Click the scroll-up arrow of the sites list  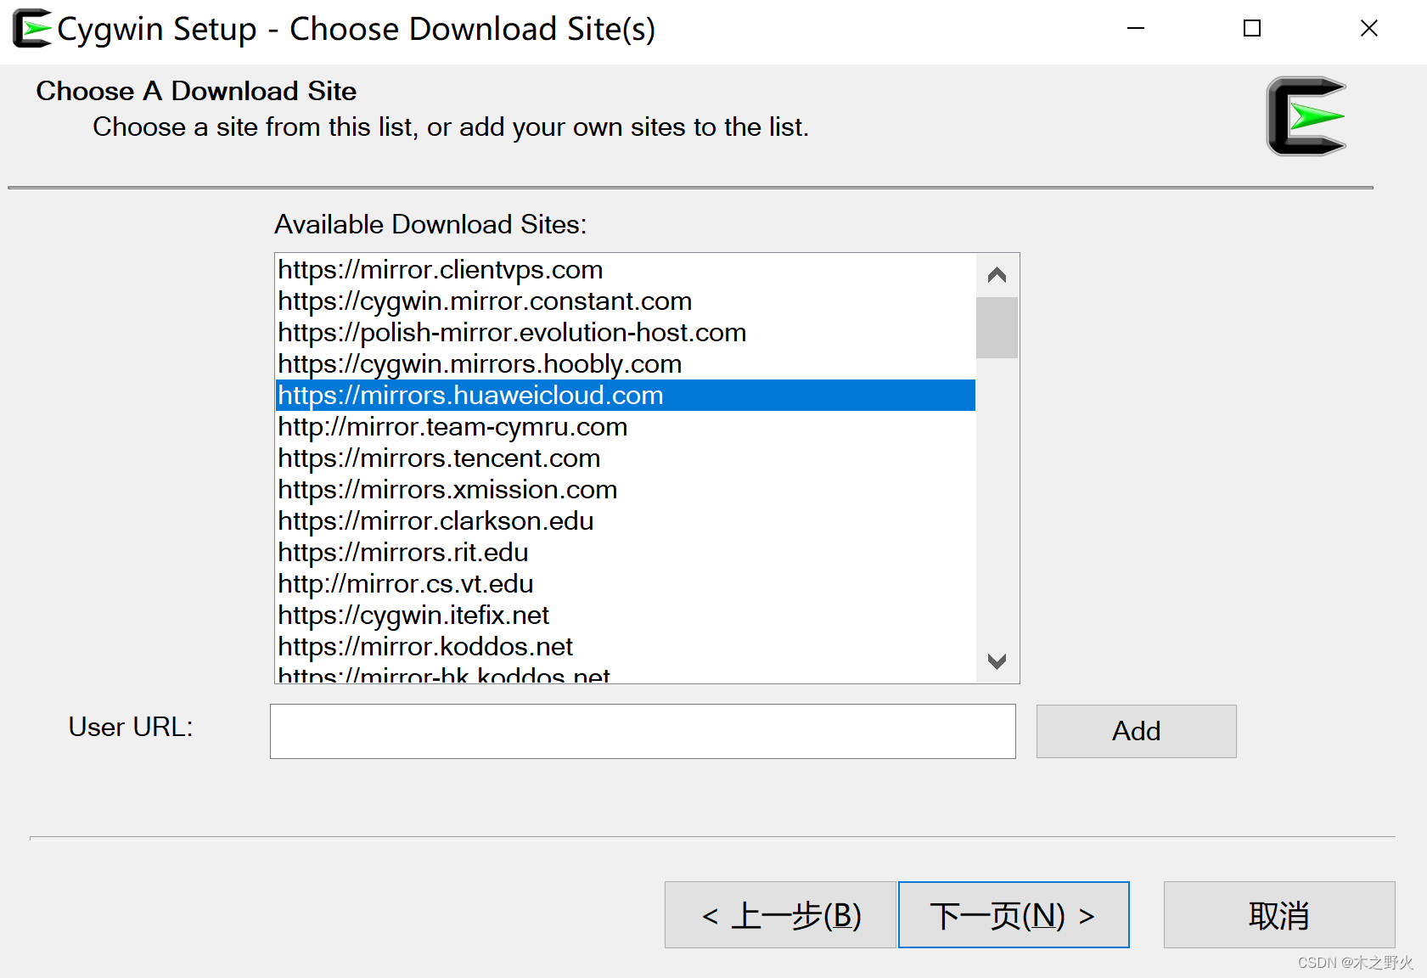coord(997,275)
